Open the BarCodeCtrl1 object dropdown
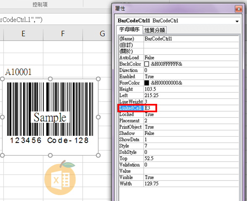The width and height of the screenshot is (247, 201). pyautogui.click(x=237, y=21)
